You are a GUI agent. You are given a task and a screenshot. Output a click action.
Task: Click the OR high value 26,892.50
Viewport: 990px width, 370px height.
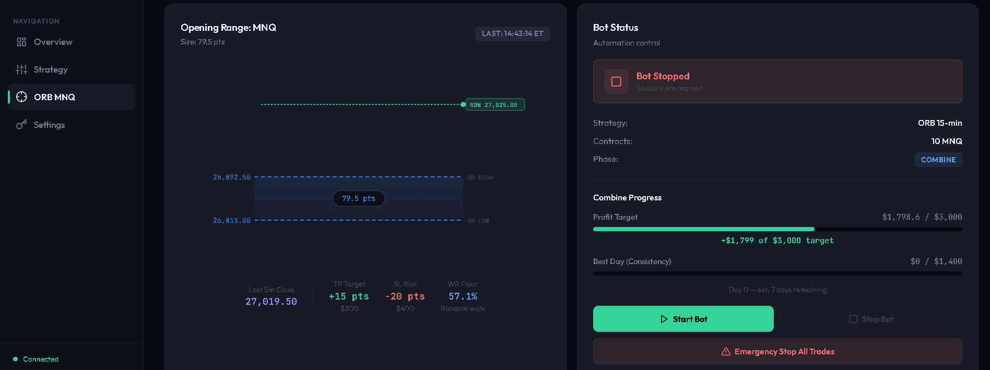(x=232, y=177)
